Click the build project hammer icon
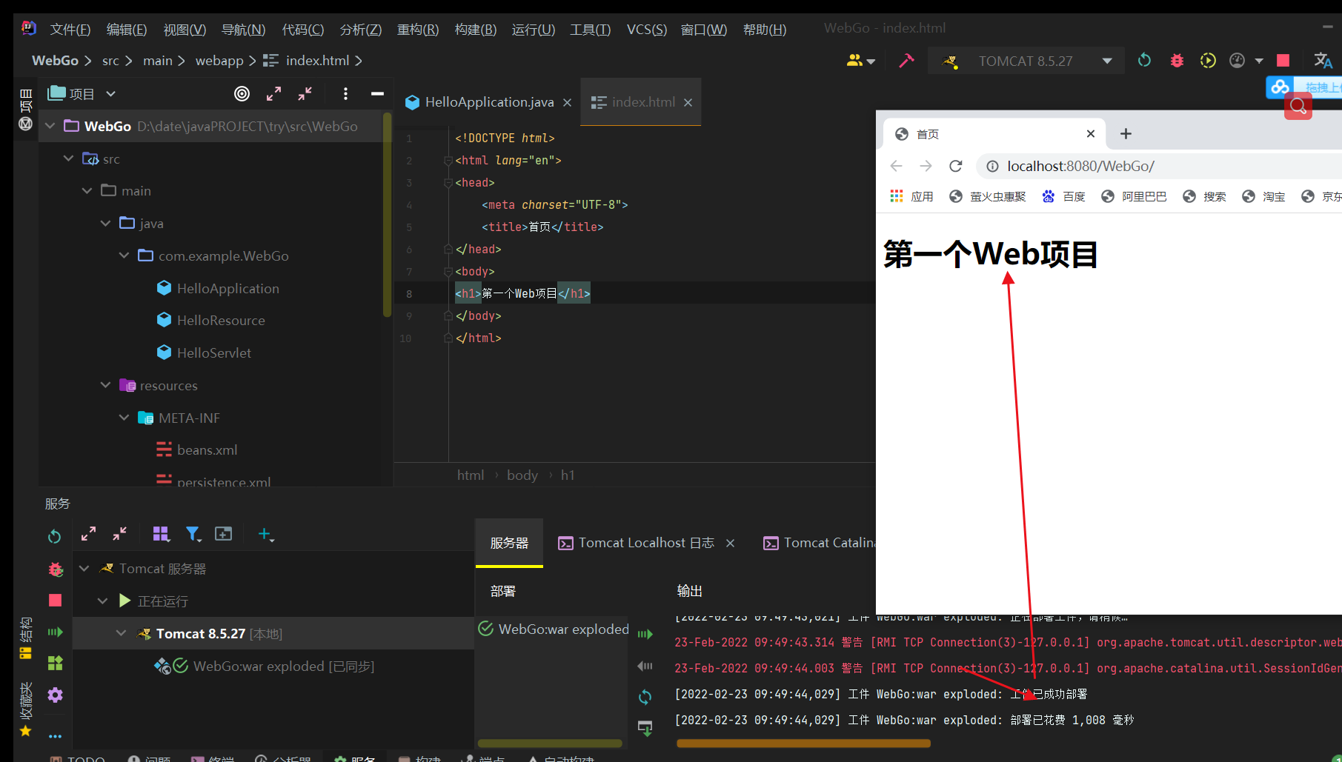The width and height of the screenshot is (1342, 762). 906,61
